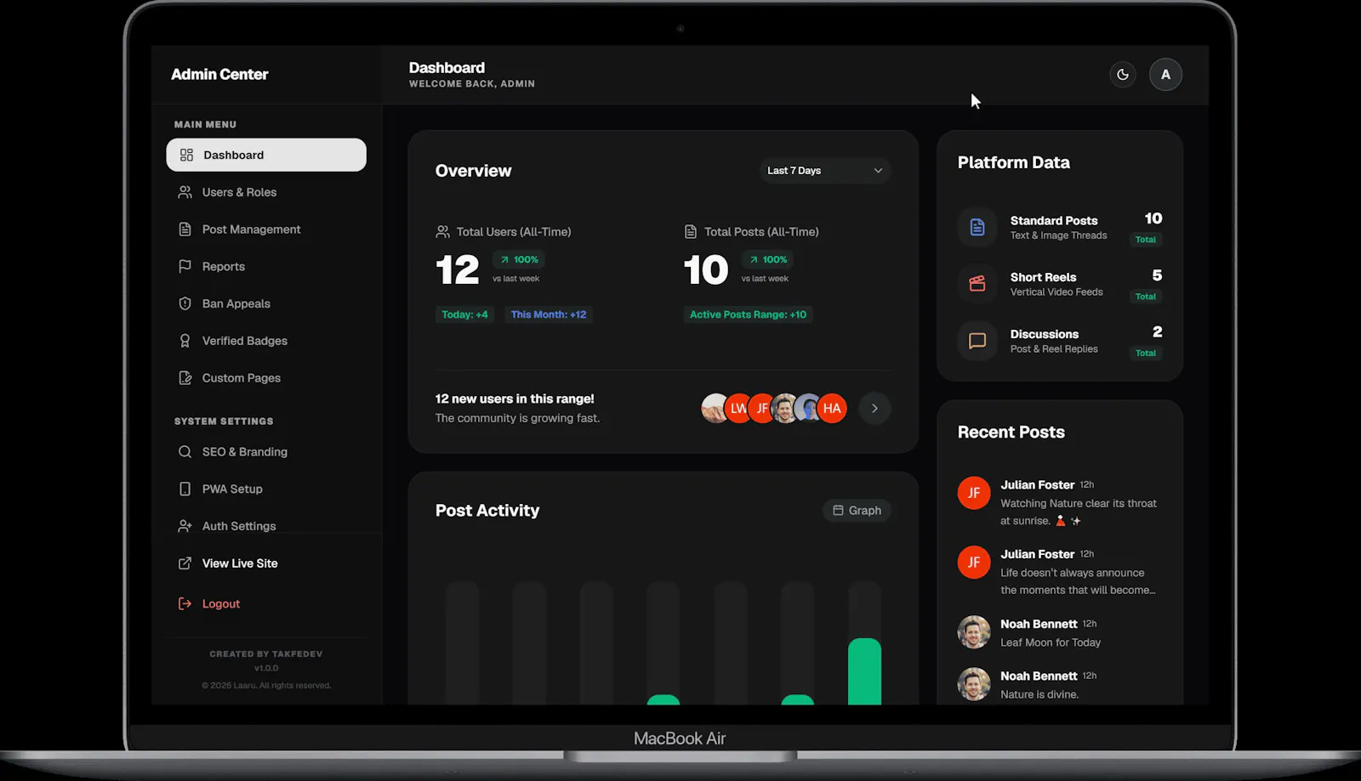Open Julian Foster's 'Life doesn't always announce' post
This screenshot has width=1361, height=781.
coord(1060,572)
